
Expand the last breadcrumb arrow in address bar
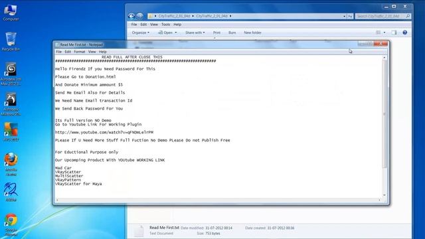coord(230,16)
